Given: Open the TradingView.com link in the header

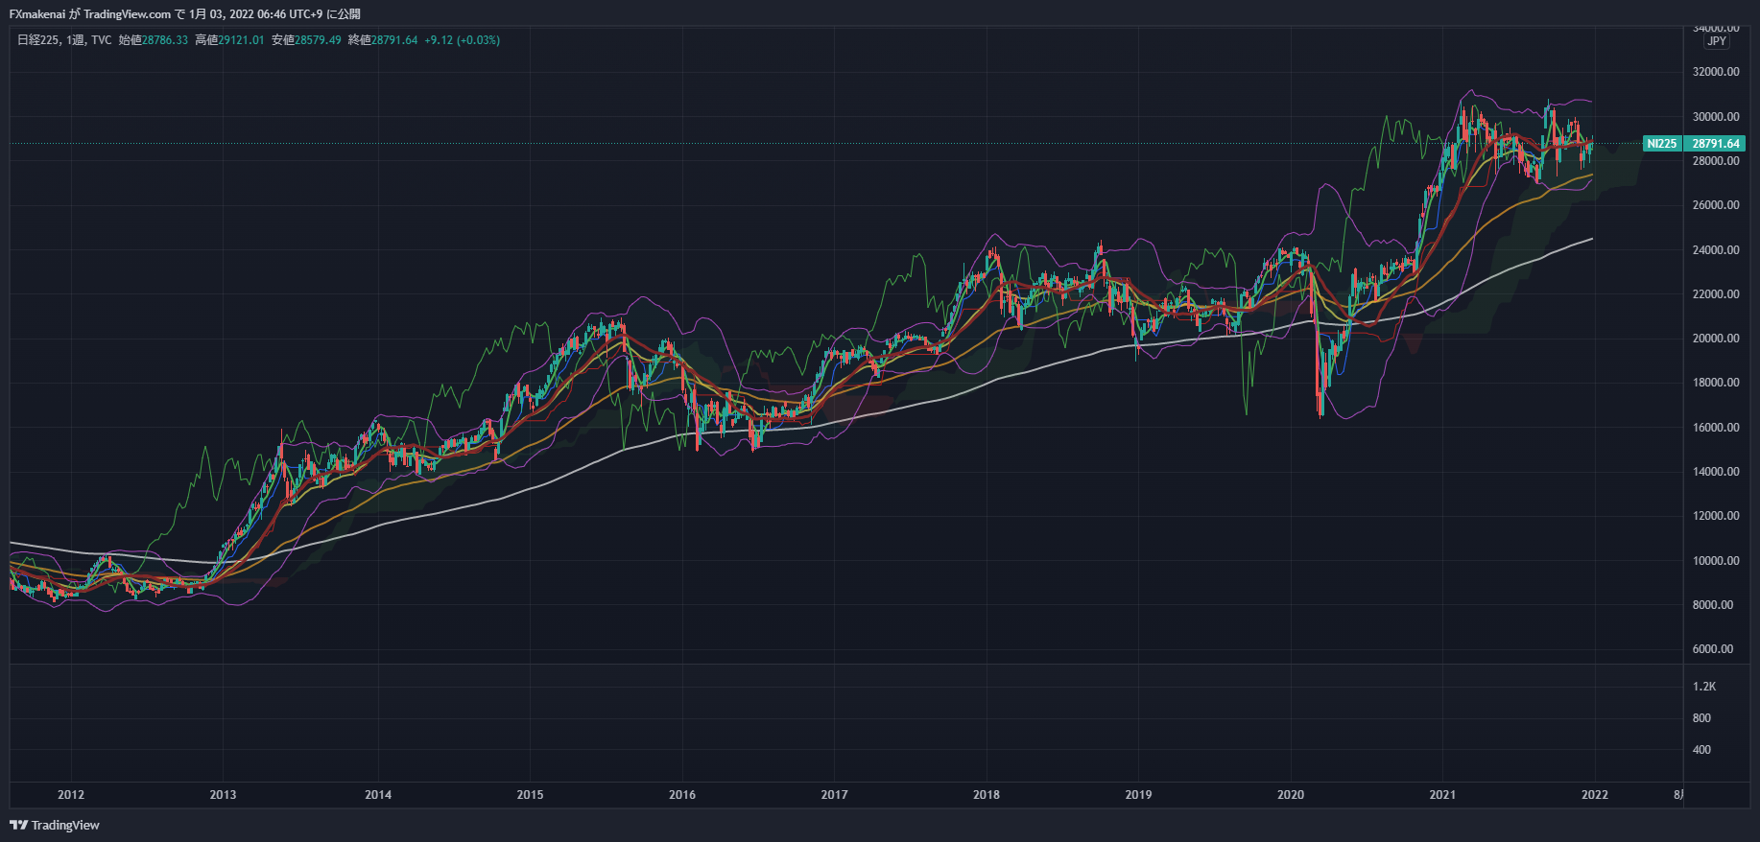Looking at the screenshot, I should click(127, 14).
